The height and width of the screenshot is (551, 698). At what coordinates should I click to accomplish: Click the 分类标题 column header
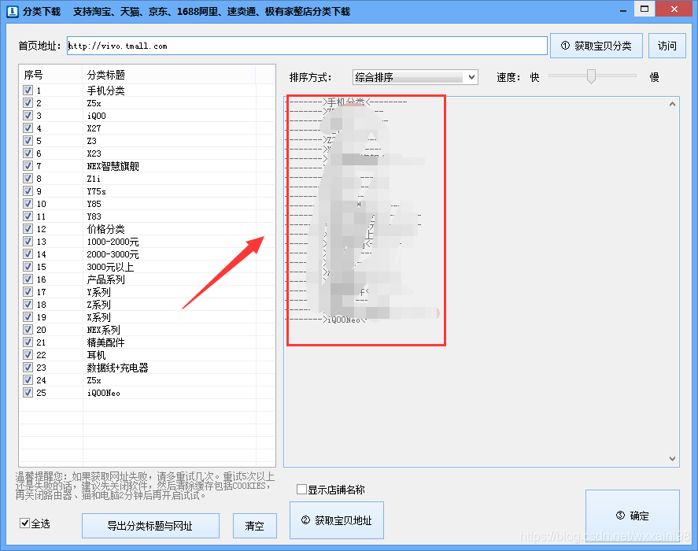point(169,75)
